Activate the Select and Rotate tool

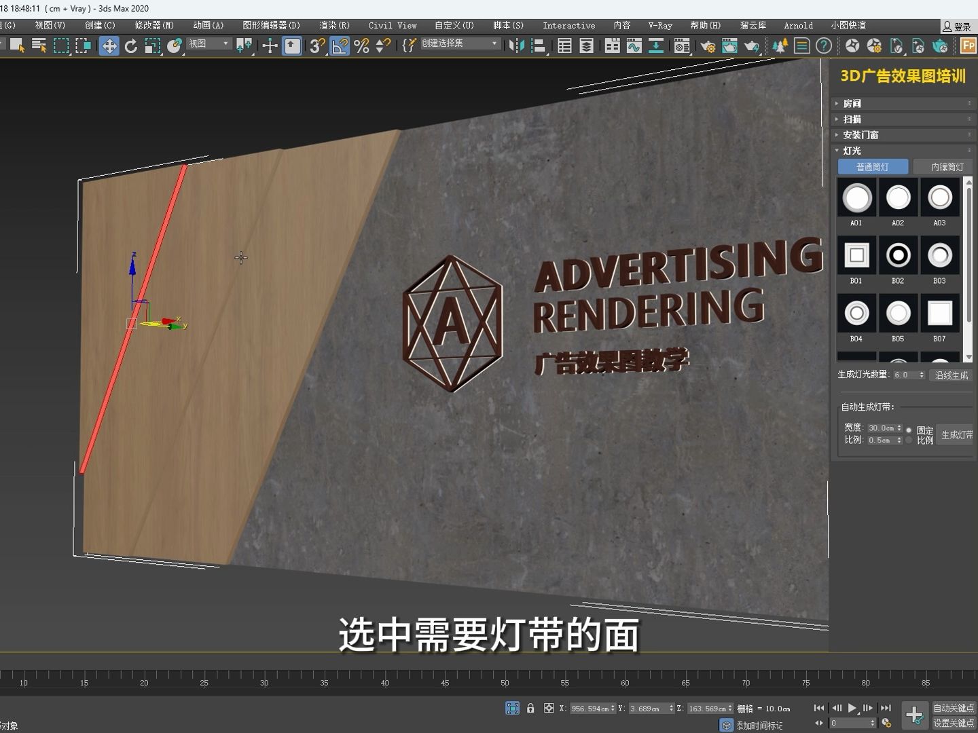pos(130,45)
